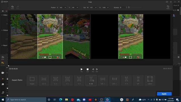Open Task View from the taskbar

coord(55,99)
